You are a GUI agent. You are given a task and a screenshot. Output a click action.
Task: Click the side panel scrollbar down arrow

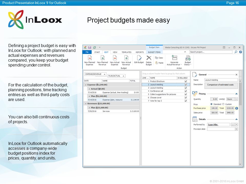[x=240, y=164]
